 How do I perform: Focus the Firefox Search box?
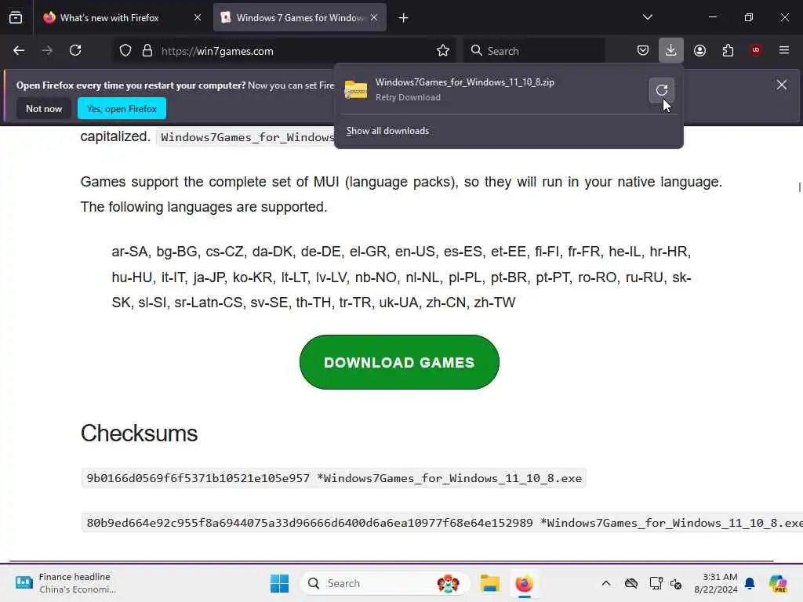coord(535,51)
